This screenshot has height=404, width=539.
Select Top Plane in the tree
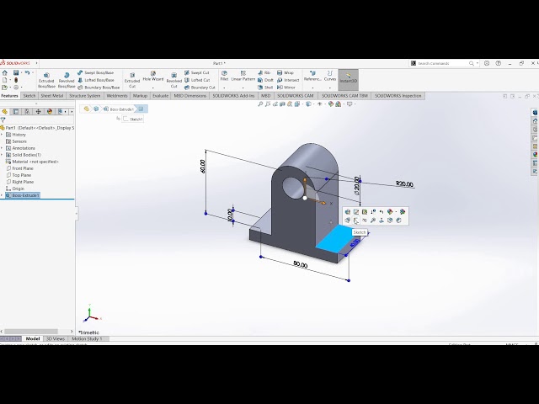[21, 175]
